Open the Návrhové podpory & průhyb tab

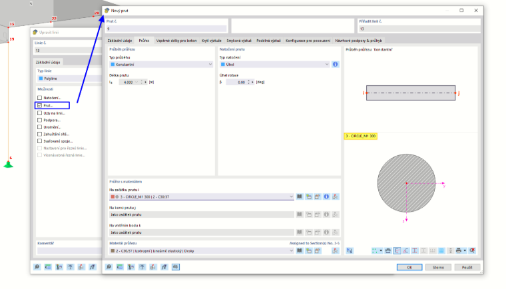(x=358, y=41)
